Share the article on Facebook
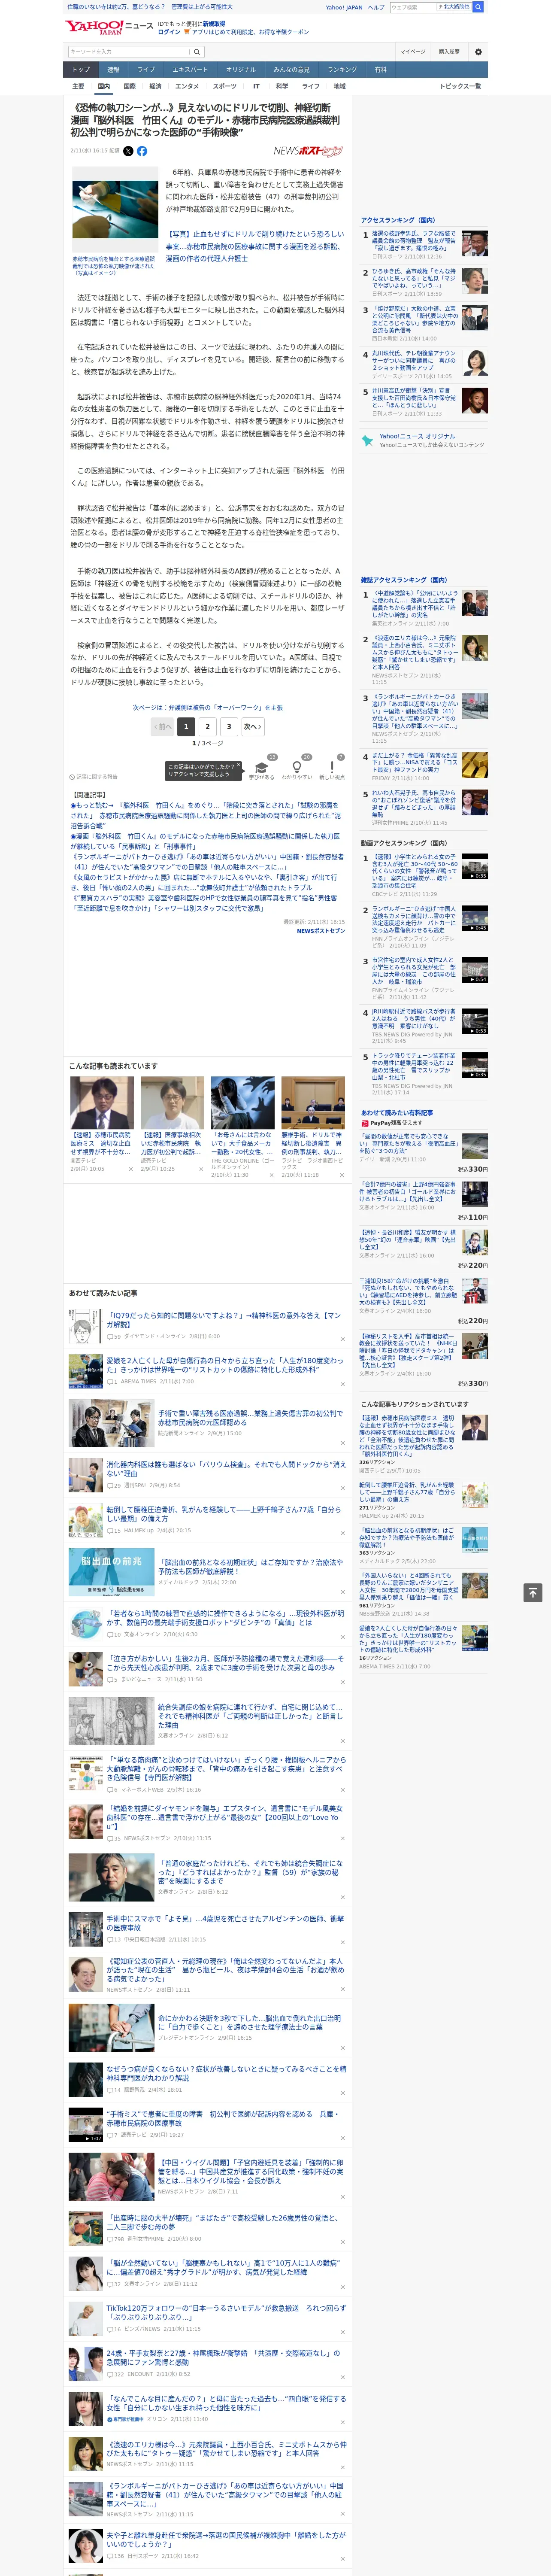The height and width of the screenshot is (2576, 551). 142,151
